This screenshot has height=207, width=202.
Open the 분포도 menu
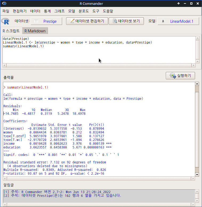tap(84, 11)
